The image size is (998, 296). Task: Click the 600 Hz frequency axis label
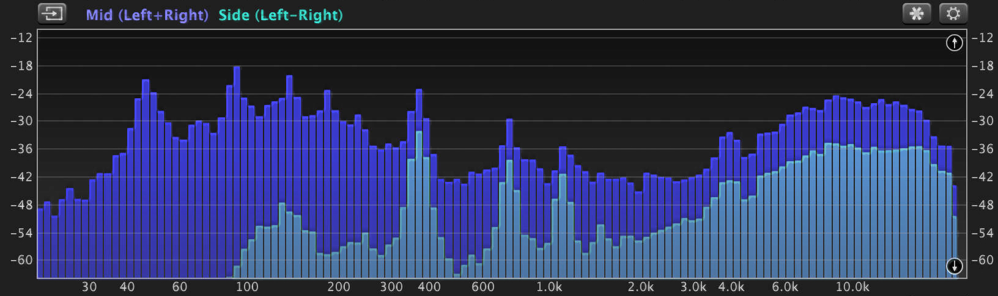tap(483, 287)
